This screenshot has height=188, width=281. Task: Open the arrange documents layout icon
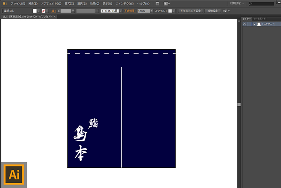click(167, 4)
